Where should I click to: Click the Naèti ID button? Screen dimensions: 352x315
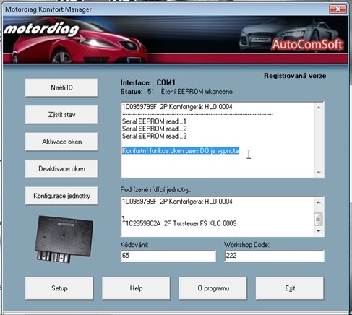coord(61,87)
